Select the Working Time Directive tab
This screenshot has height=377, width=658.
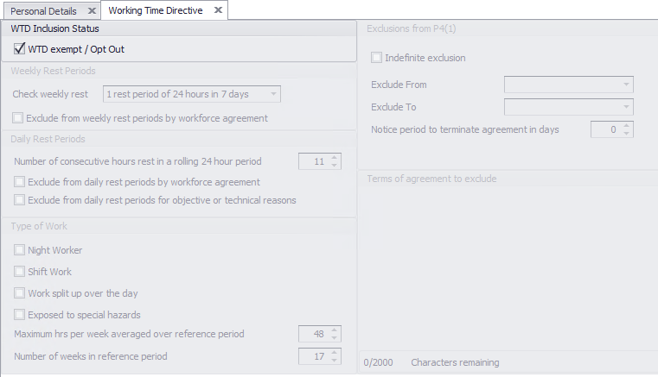[155, 10]
